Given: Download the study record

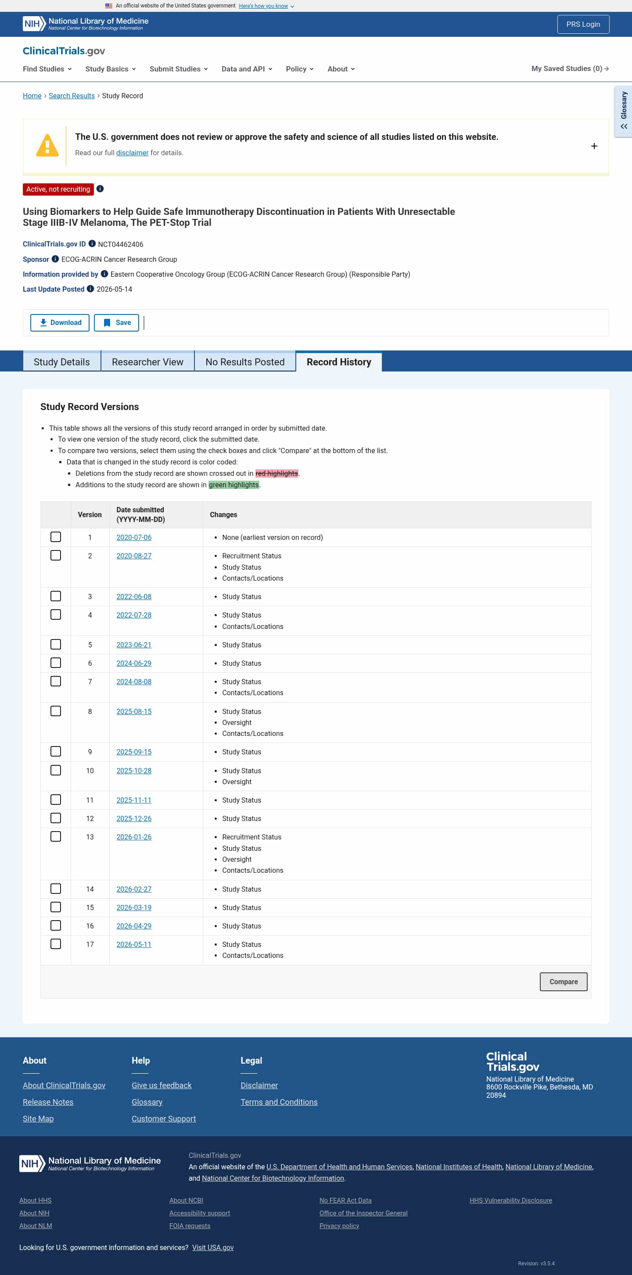Looking at the screenshot, I should tap(60, 323).
